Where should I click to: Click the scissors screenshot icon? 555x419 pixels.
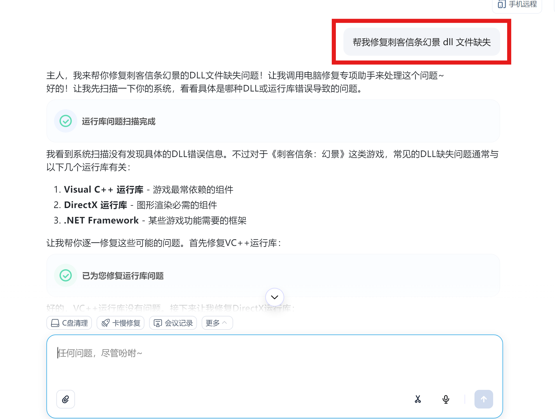[418, 399]
